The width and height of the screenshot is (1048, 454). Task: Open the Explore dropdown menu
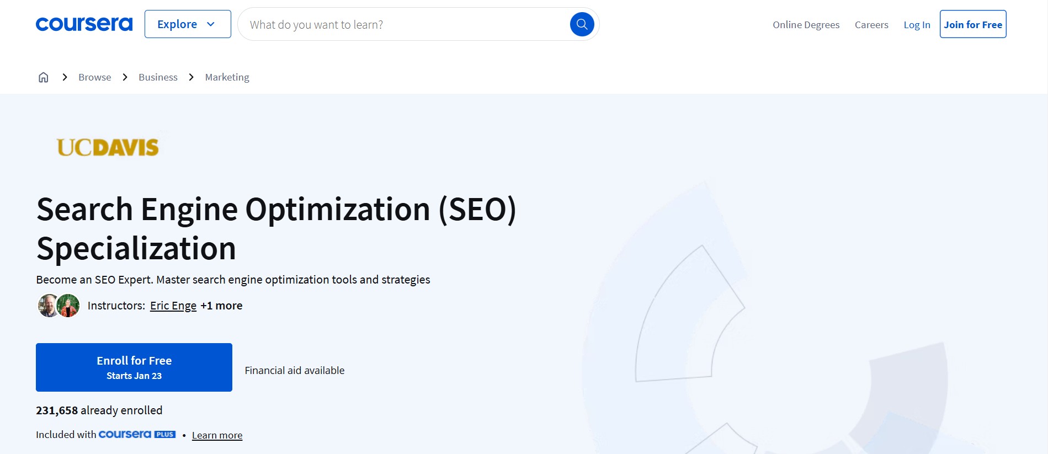click(x=188, y=24)
